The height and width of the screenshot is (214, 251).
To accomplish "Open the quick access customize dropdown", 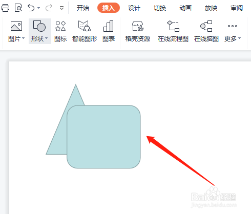I will point(61,8).
